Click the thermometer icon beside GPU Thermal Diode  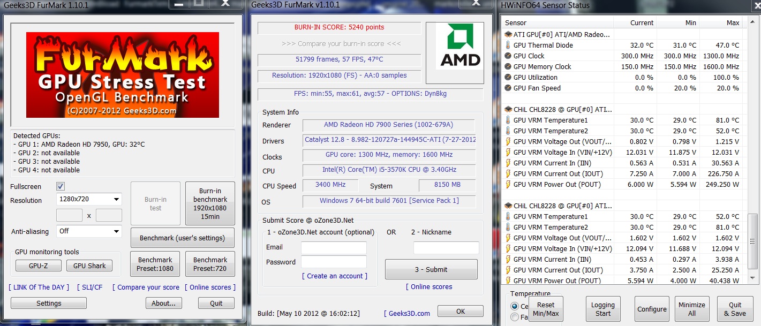pos(508,45)
